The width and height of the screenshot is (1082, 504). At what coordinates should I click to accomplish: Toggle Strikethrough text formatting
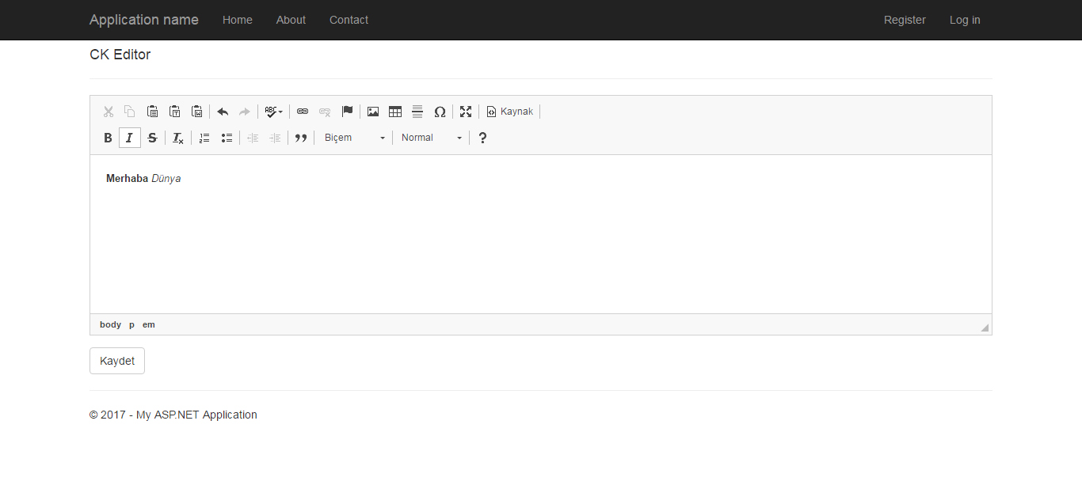[152, 138]
